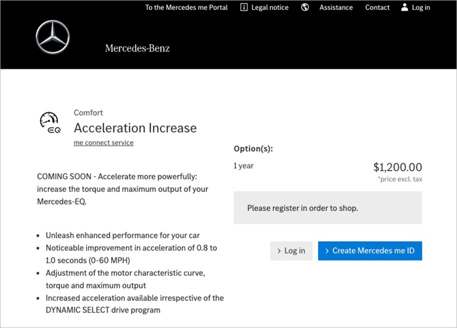Click the Legal notice info icon
Screen dimensions: 457x328
[x=244, y=7]
